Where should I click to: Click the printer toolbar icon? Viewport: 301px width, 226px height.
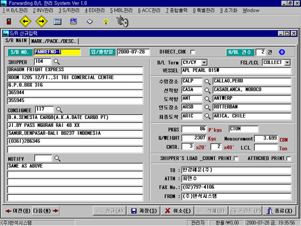point(74,21)
